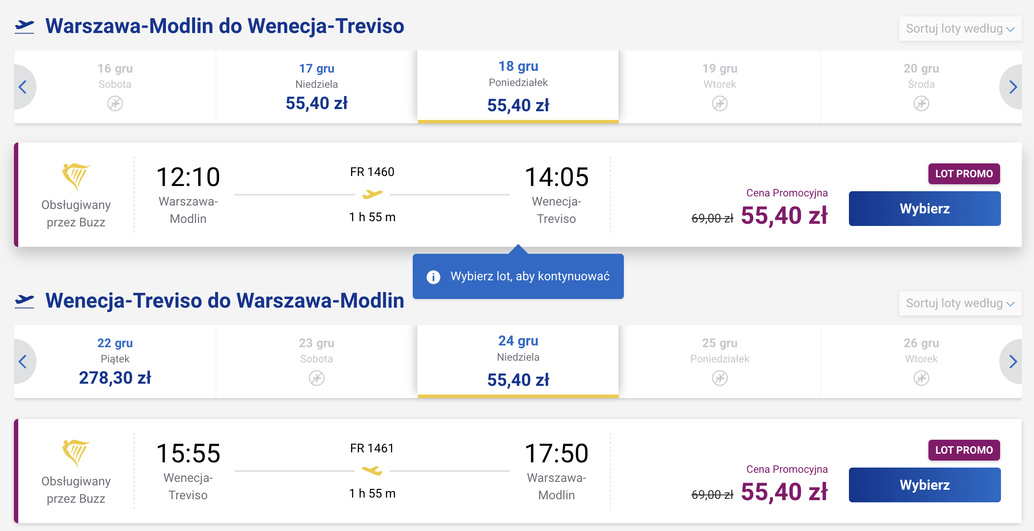Click Ryanair harp logo on flight FR 1461
Screen dimensions: 1034x531
pyautogui.click(x=76, y=453)
